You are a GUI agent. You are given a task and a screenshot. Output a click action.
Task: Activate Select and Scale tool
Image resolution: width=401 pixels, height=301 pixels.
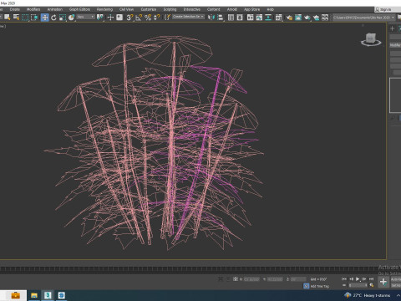point(63,18)
